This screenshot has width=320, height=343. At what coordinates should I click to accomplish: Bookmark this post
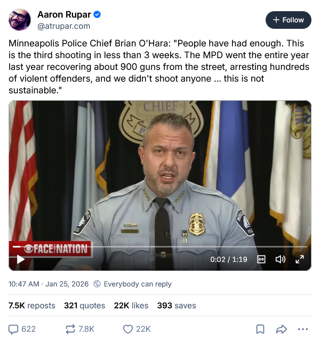(260, 329)
